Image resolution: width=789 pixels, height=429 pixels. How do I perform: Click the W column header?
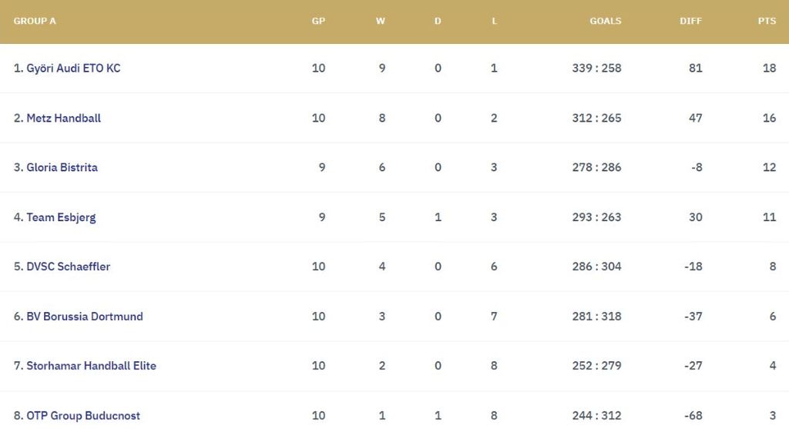(x=381, y=21)
